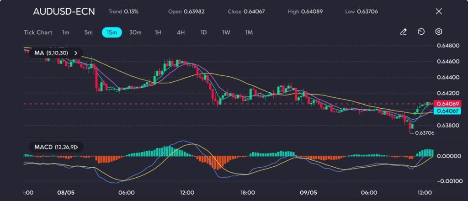The height and width of the screenshot is (201, 468).
Task: Select the 5m timeframe
Action: click(88, 32)
